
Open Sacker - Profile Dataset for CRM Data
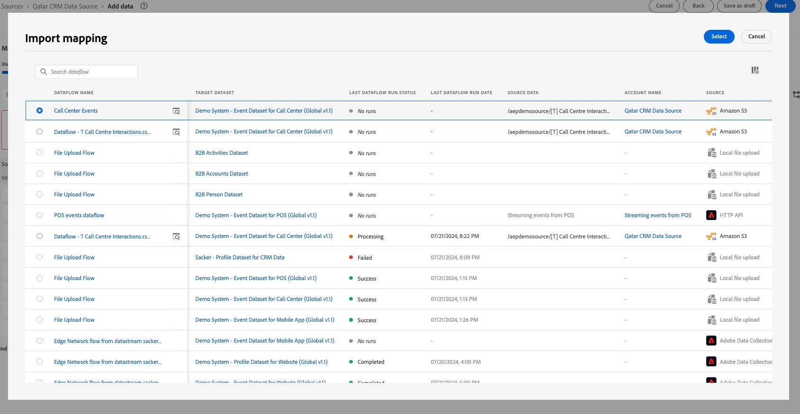coord(240,257)
